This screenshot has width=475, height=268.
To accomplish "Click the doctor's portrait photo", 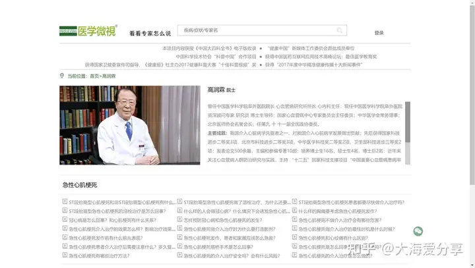I will tap(130, 125).
